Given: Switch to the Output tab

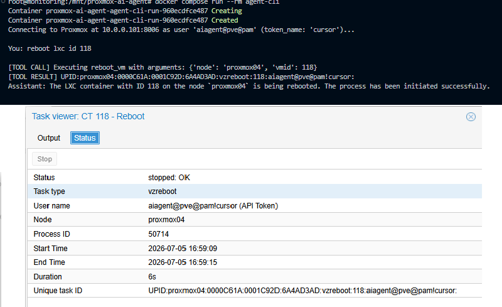Looking at the screenshot, I should 49,137.
